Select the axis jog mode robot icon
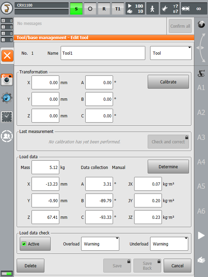Viewport: 208px width, 277px height. tap(201, 73)
